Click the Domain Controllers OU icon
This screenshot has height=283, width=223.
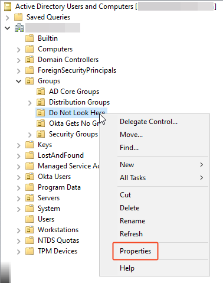pyautogui.click(x=29, y=60)
